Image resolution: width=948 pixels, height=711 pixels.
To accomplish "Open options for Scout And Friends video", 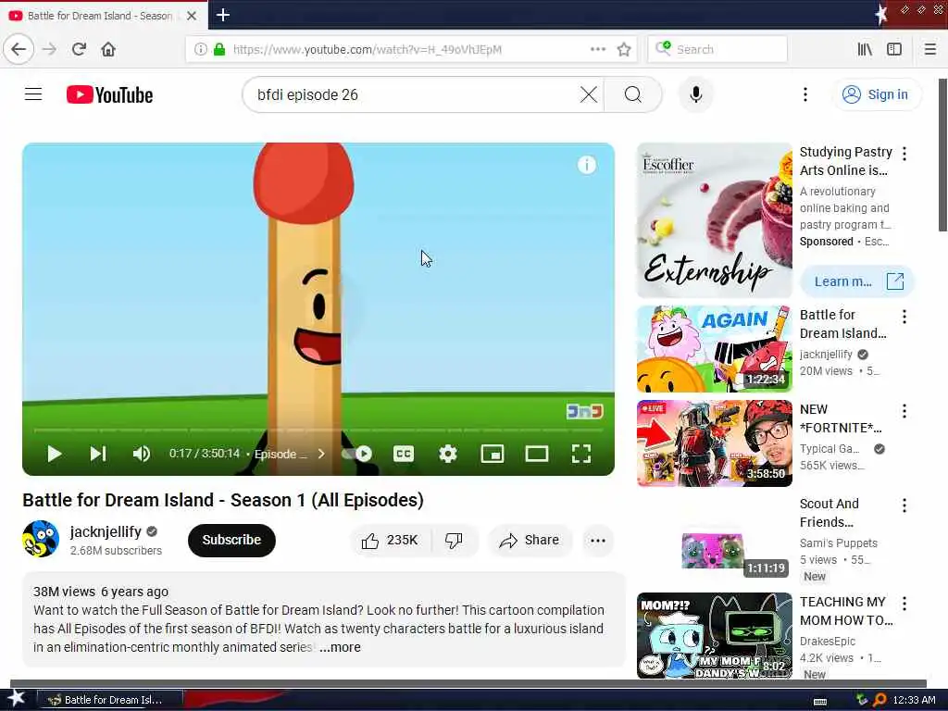I will tap(904, 505).
